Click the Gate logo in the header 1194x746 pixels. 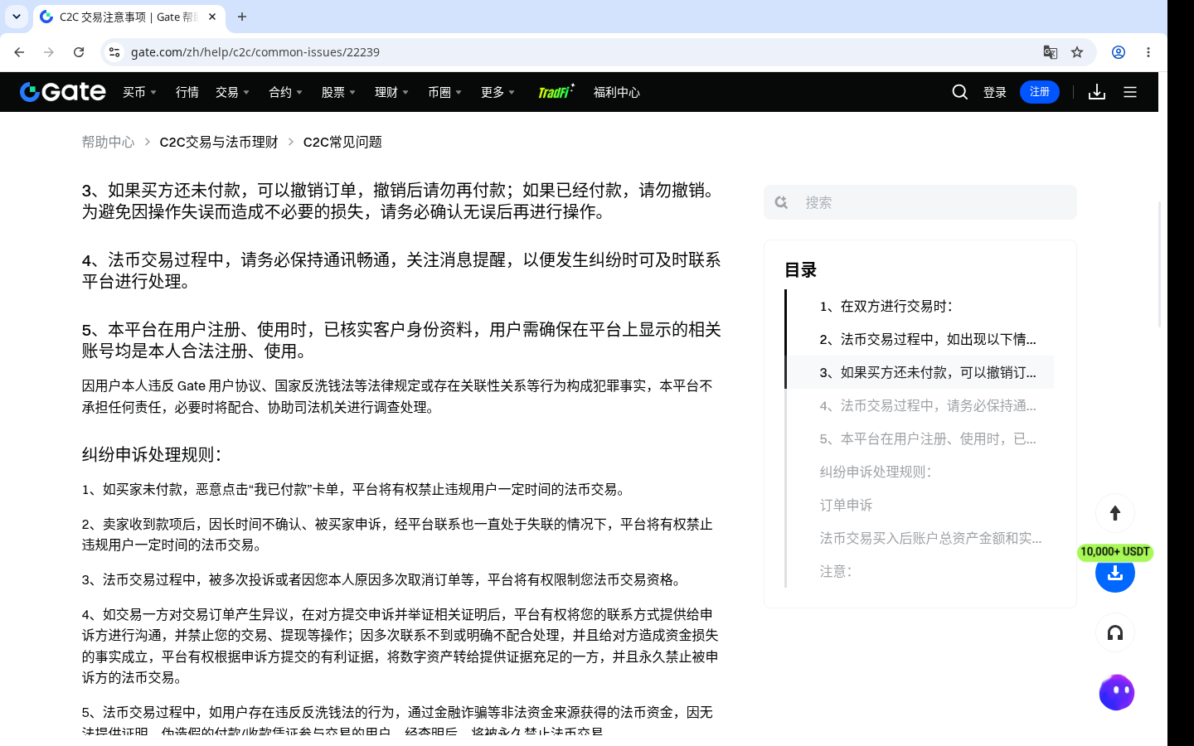pos(63,92)
